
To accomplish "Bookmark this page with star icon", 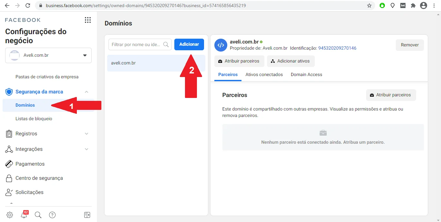I will 369,5.
